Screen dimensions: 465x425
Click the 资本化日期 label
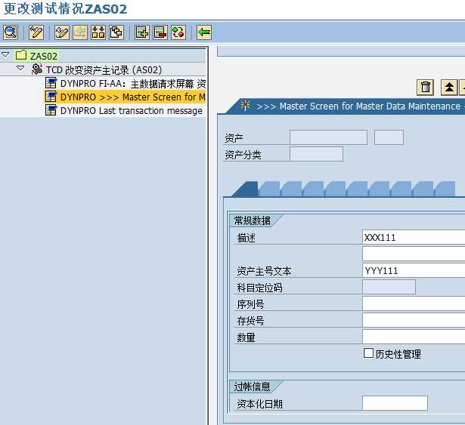259,404
